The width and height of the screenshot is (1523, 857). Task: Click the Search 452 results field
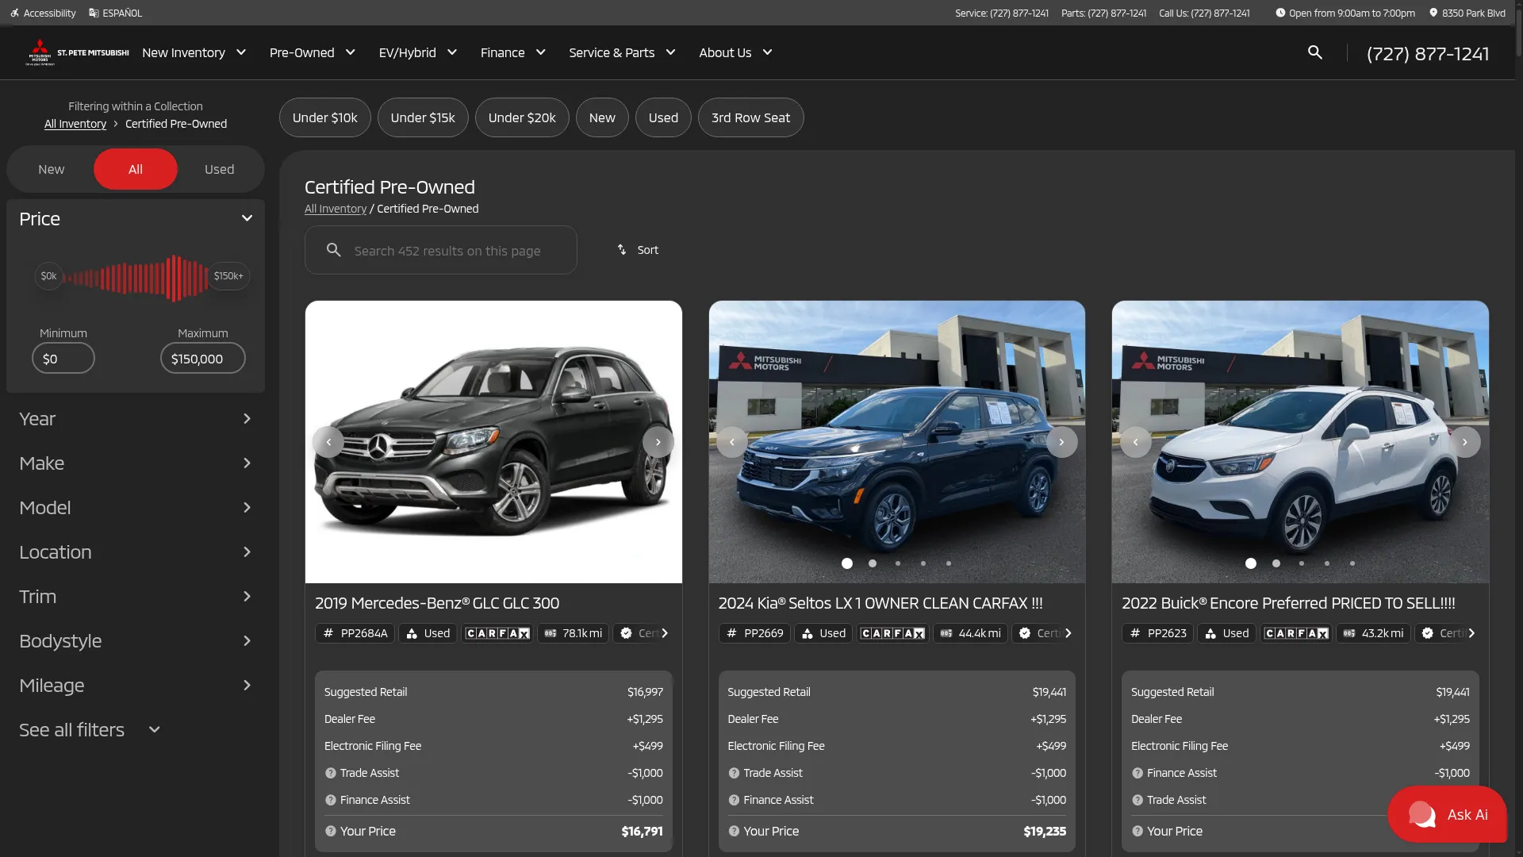(441, 250)
